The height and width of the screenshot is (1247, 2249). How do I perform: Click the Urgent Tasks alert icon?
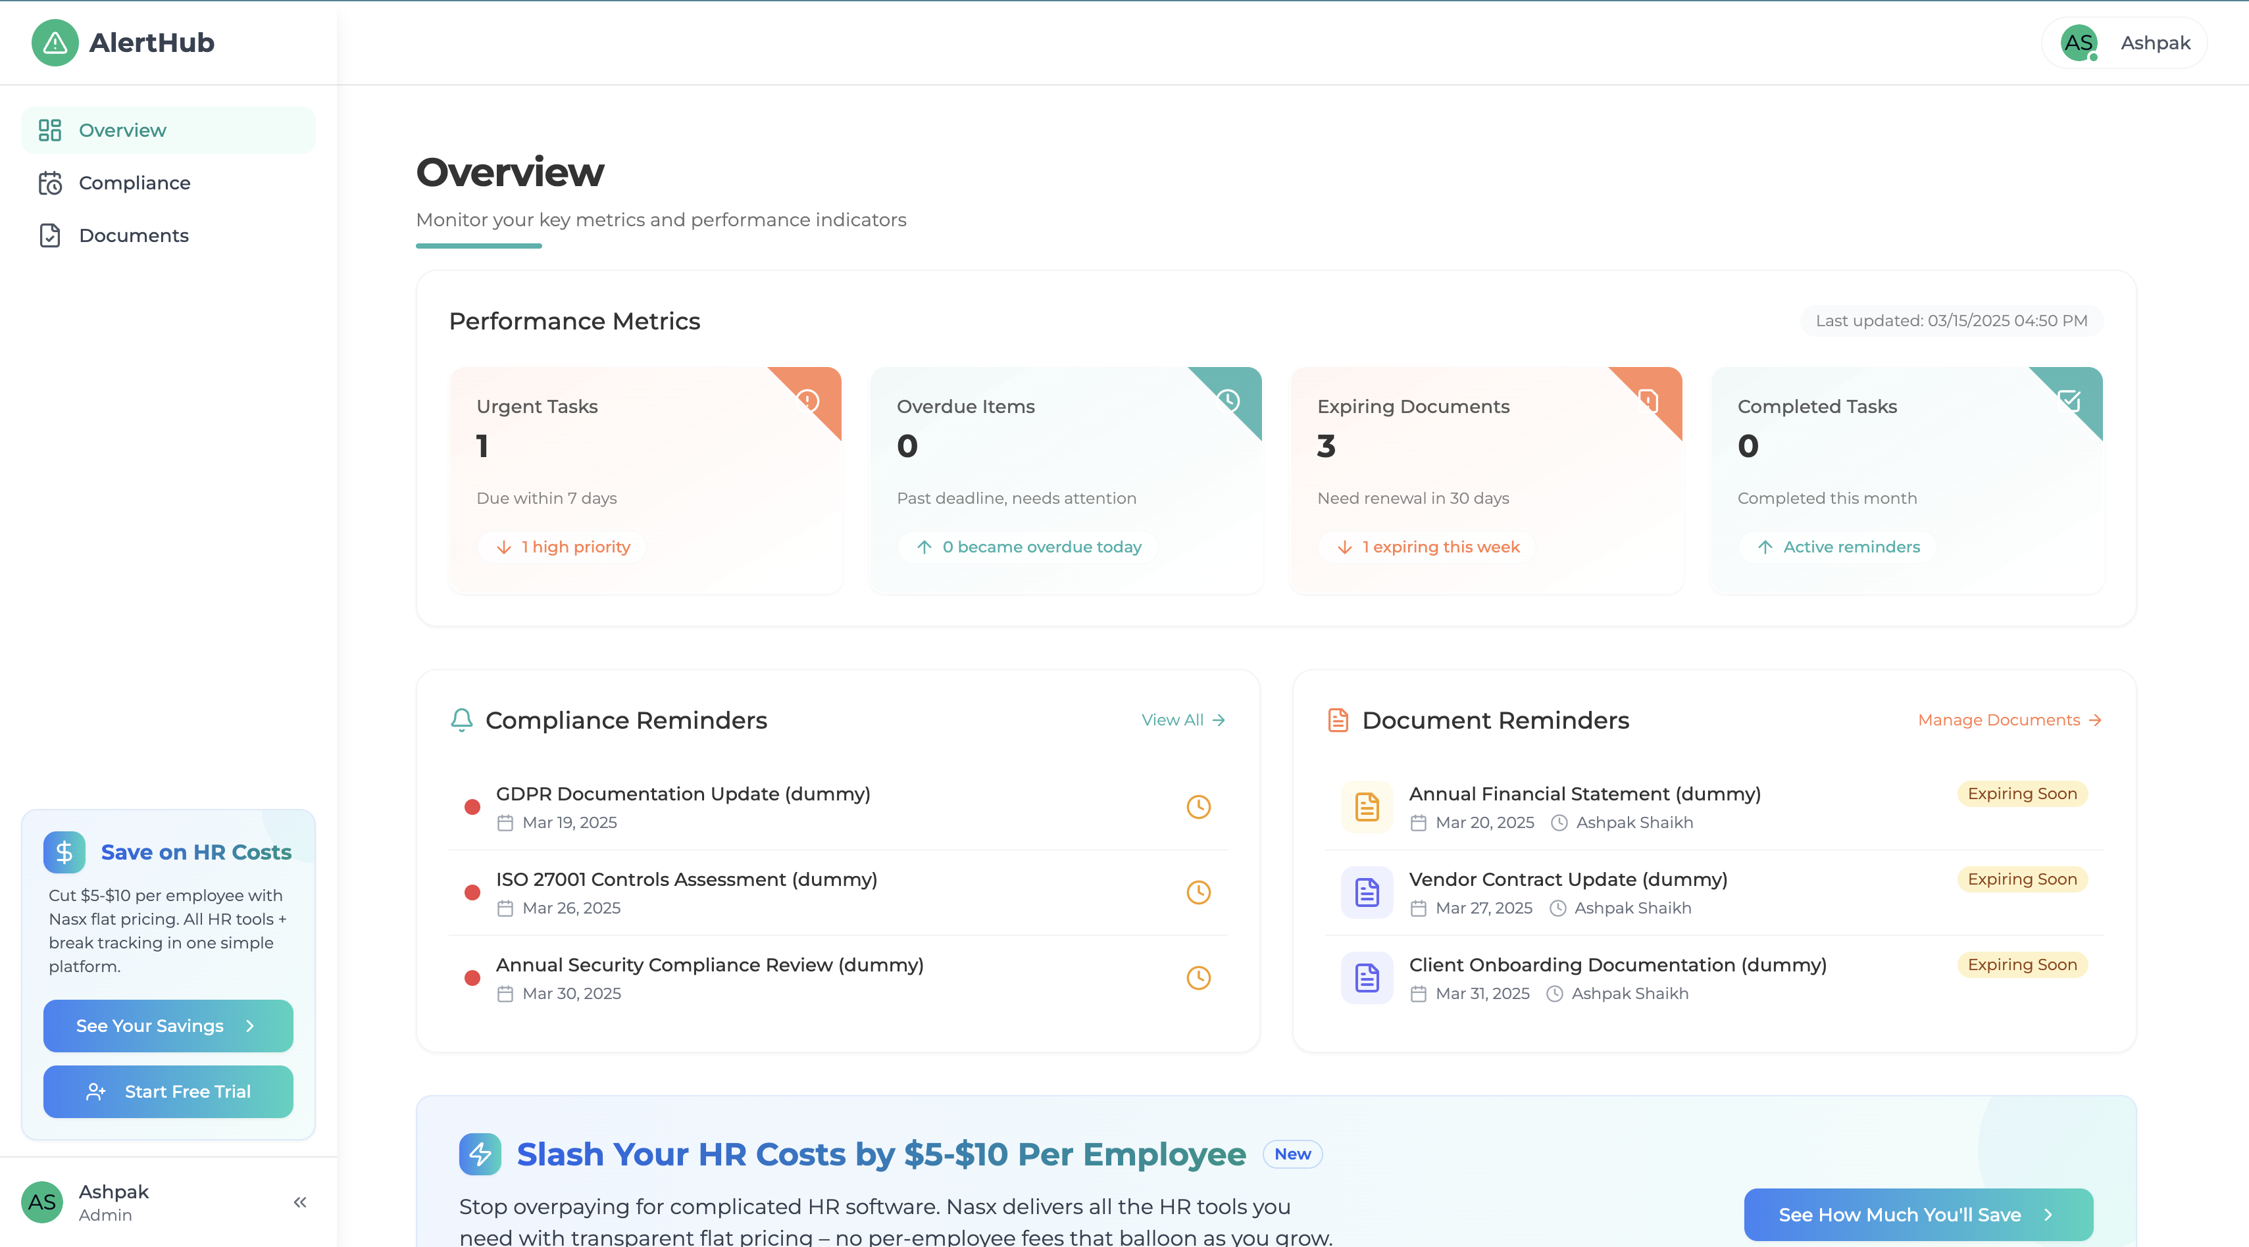807,401
